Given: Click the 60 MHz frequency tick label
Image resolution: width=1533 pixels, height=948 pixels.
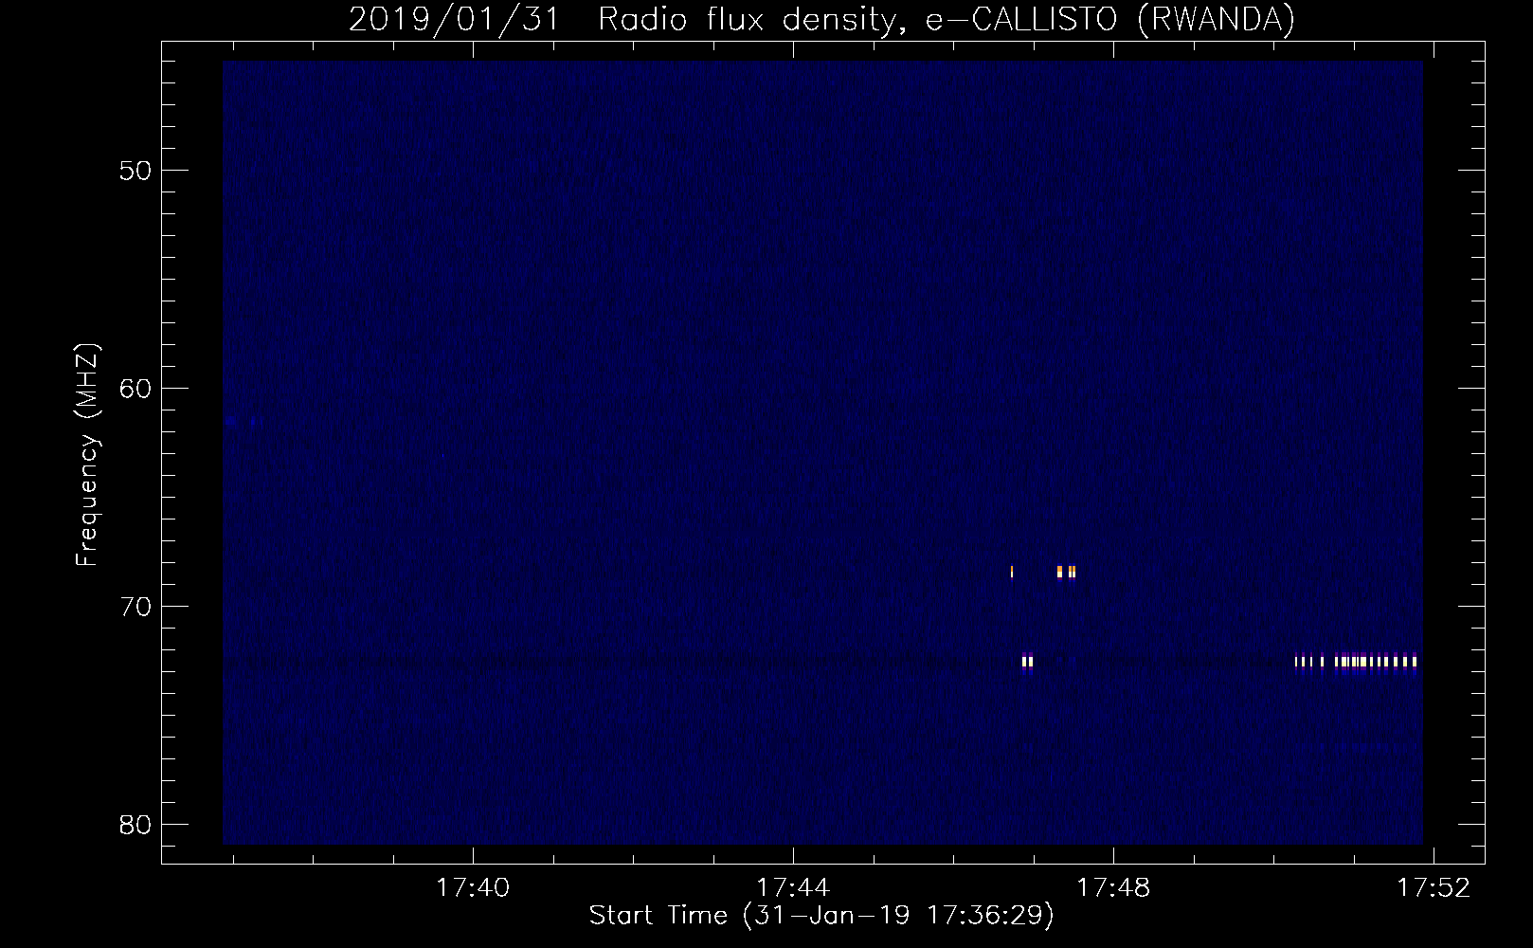Looking at the screenshot, I should point(135,389).
